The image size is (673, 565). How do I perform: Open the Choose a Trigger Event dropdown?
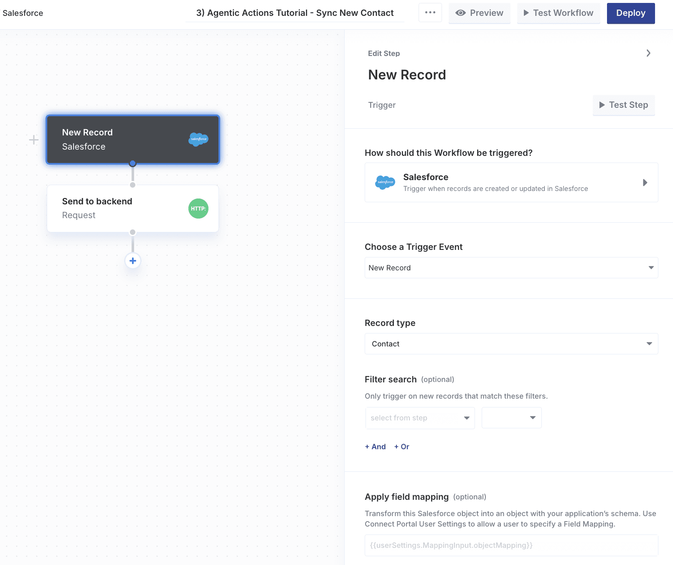(x=511, y=268)
